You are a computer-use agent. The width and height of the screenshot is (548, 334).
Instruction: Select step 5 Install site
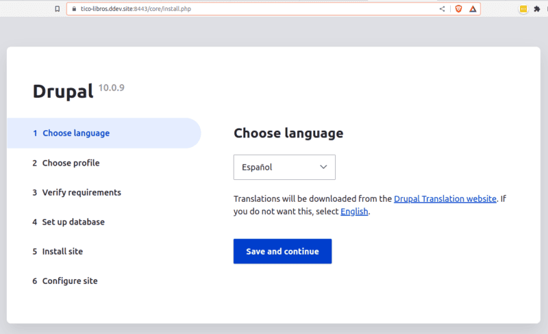pos(58,251)
